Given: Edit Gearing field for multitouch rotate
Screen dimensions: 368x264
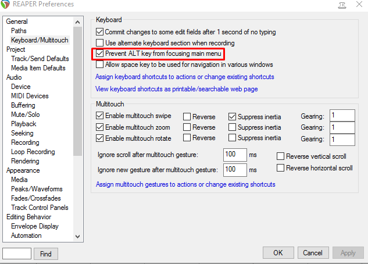Looking at the screenshot, I should (342, 140).
